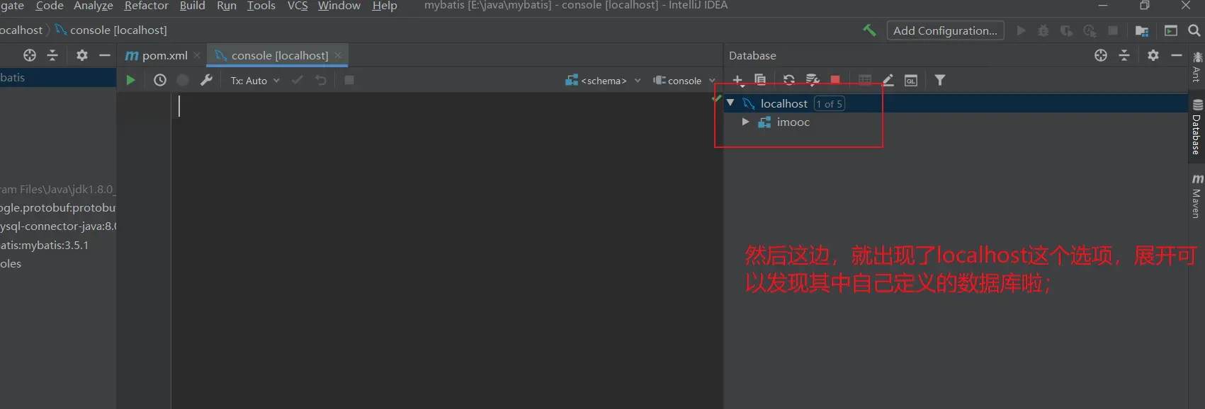Image resolution: width=1205 pixels, height=409 pixels.
Task: Expand the imooc schema node
Action: 745,122
